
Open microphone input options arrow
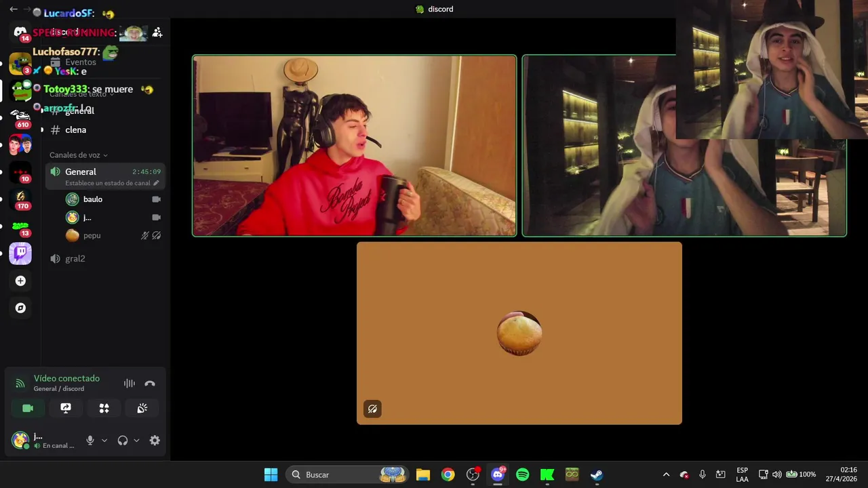(x=104, y=441)
